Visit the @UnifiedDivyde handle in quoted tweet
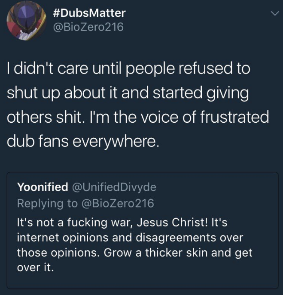Image resolution: width=283 pixels, height=295 pixels. (x=114, y=187)
